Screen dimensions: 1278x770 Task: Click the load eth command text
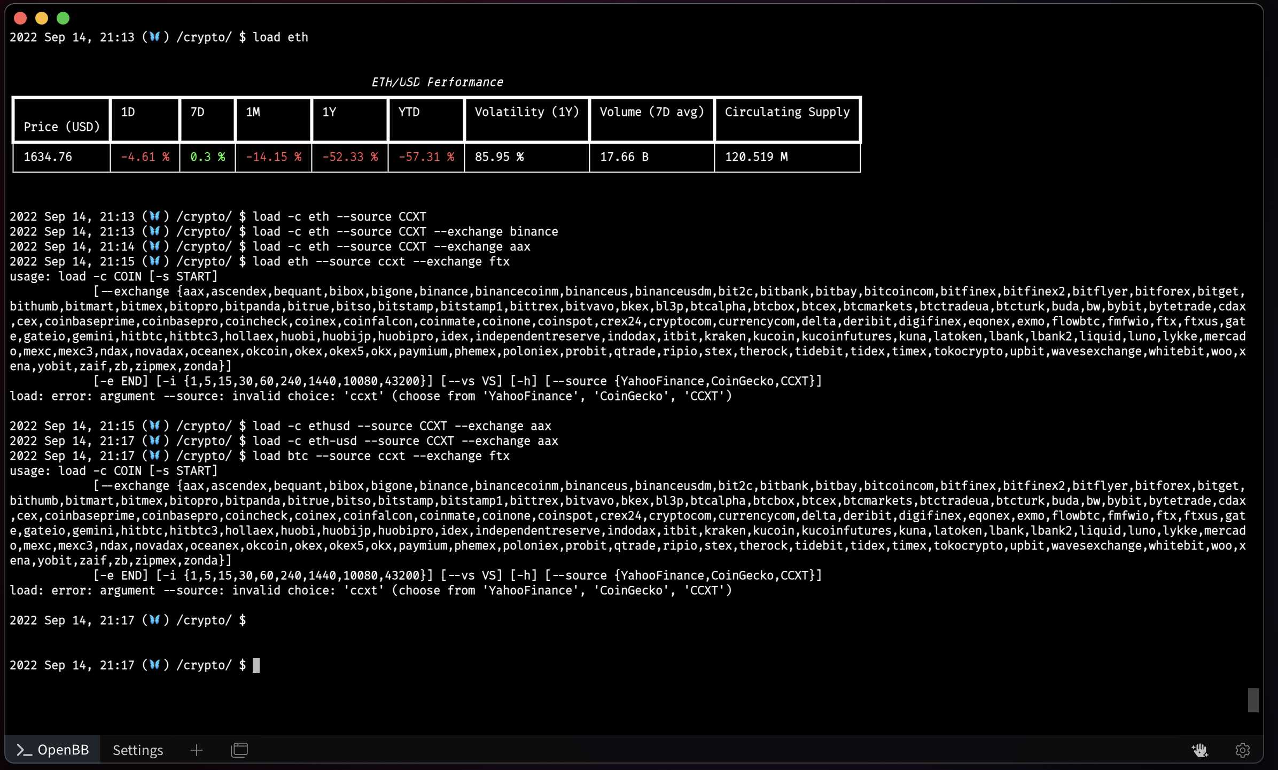(x=280, y=37)
